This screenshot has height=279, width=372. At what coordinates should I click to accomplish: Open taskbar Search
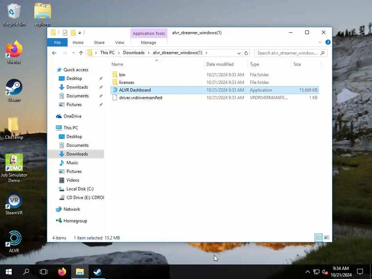[x=26, y=272]
